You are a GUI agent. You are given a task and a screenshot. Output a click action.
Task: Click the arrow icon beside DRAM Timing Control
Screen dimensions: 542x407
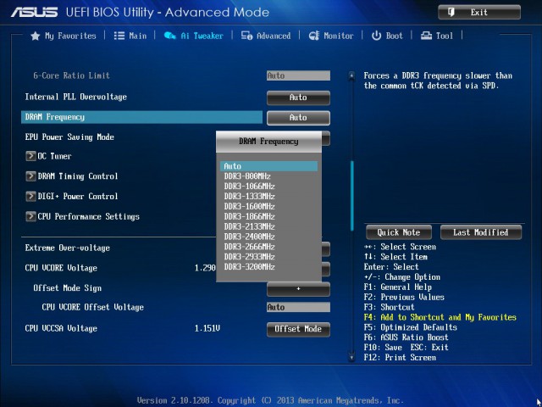coord(30,176)
